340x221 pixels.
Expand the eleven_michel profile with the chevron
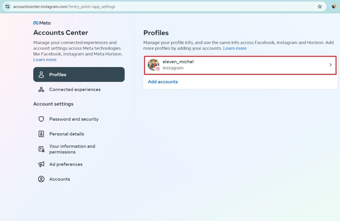(x=330, y=65)
